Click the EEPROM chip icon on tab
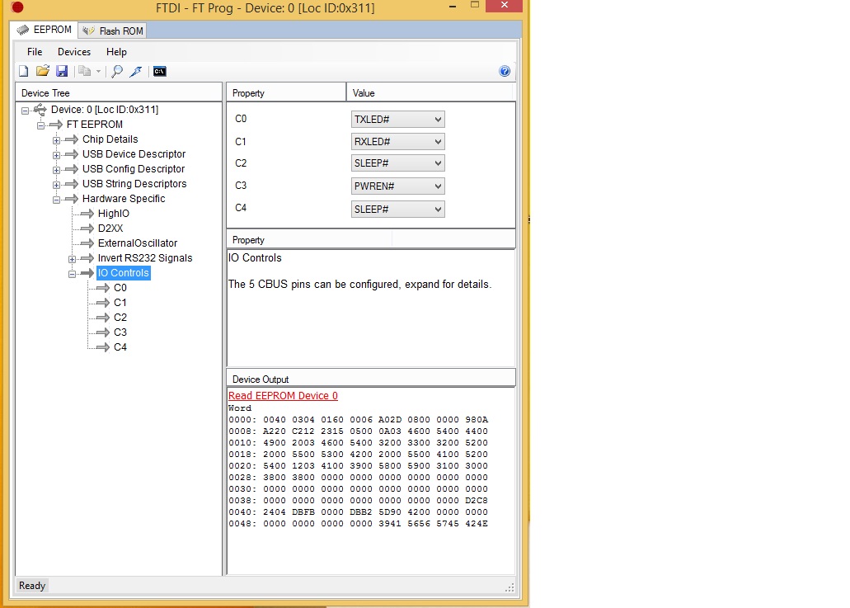 [23, 30]
